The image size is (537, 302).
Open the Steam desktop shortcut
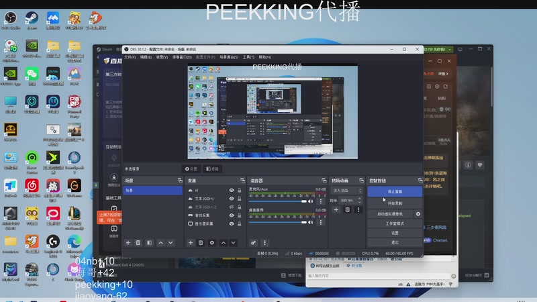pos(32,20)
